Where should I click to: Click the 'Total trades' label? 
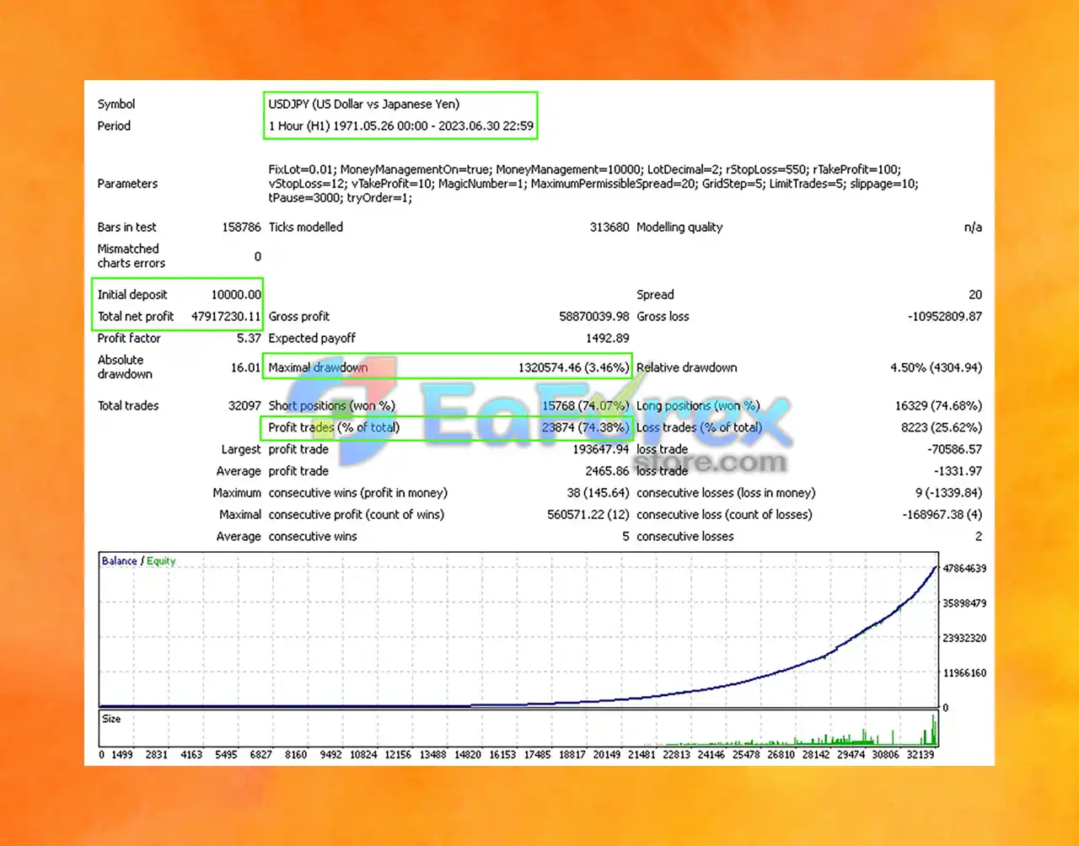pyautogui.click(x=128, y=406)
